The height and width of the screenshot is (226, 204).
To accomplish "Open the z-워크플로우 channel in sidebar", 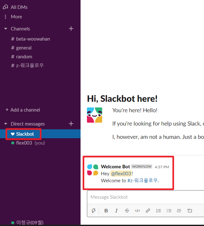I will tap(27, 65).
